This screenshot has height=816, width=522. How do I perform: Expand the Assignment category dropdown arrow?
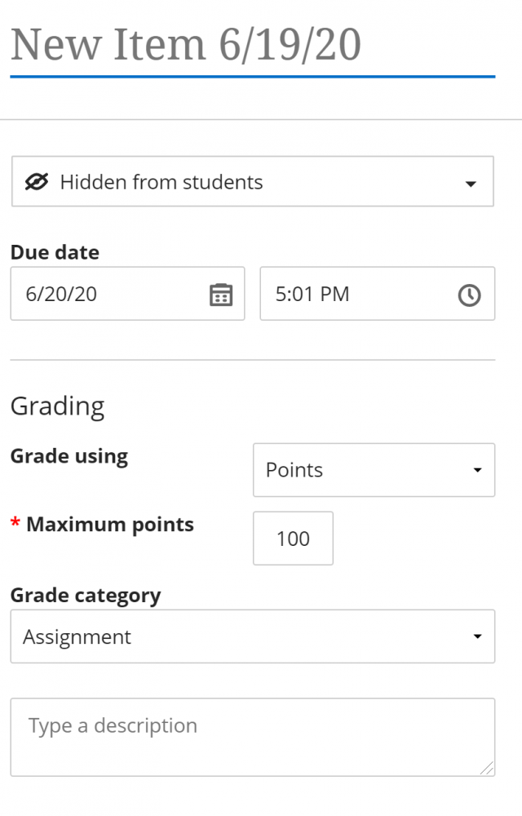click(477, 637)
